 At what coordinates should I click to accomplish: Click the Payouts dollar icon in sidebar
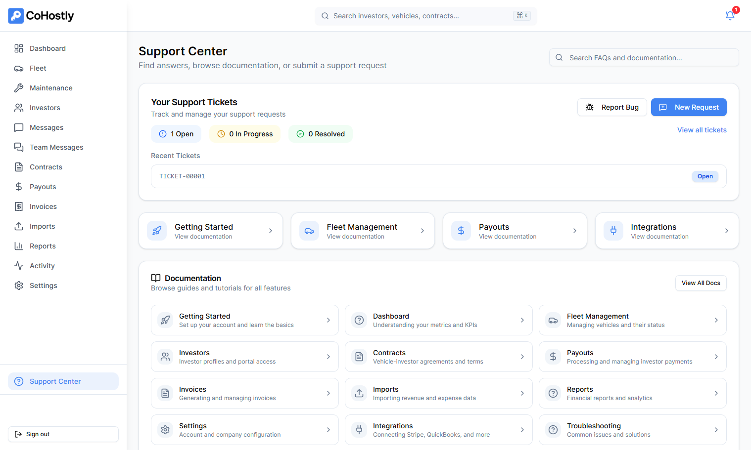click(x=19, y=187)
